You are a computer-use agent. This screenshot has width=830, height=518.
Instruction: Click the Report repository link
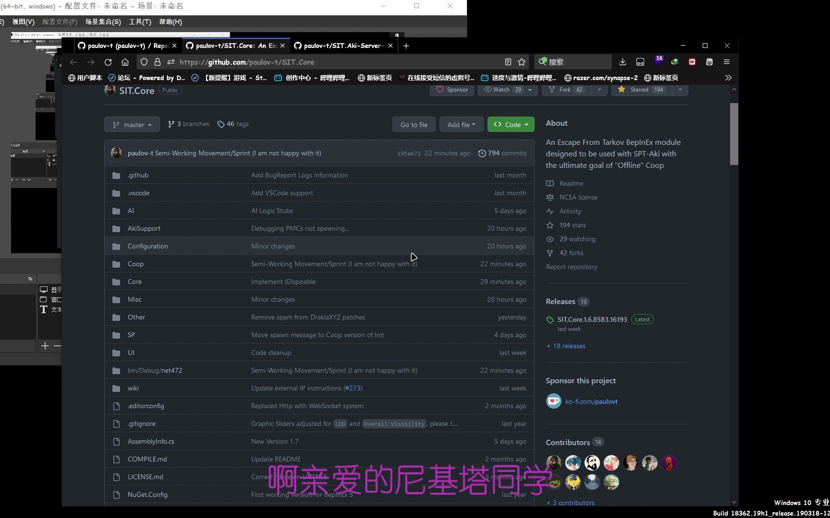pos(572,267)
